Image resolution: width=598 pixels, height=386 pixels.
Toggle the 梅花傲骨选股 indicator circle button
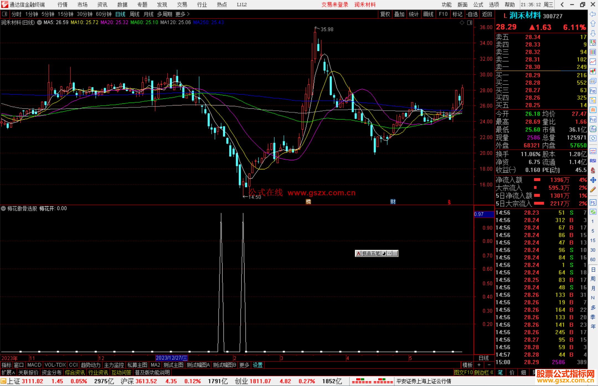[x=4, y=209]
